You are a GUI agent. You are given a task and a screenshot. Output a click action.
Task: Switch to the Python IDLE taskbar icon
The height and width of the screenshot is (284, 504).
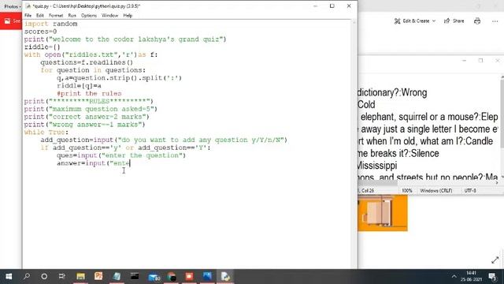(225, 276)
